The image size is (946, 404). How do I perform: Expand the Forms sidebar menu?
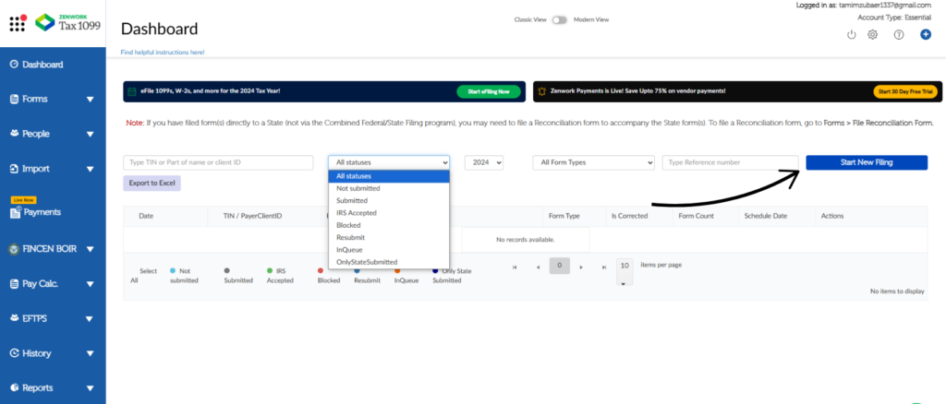90,99
